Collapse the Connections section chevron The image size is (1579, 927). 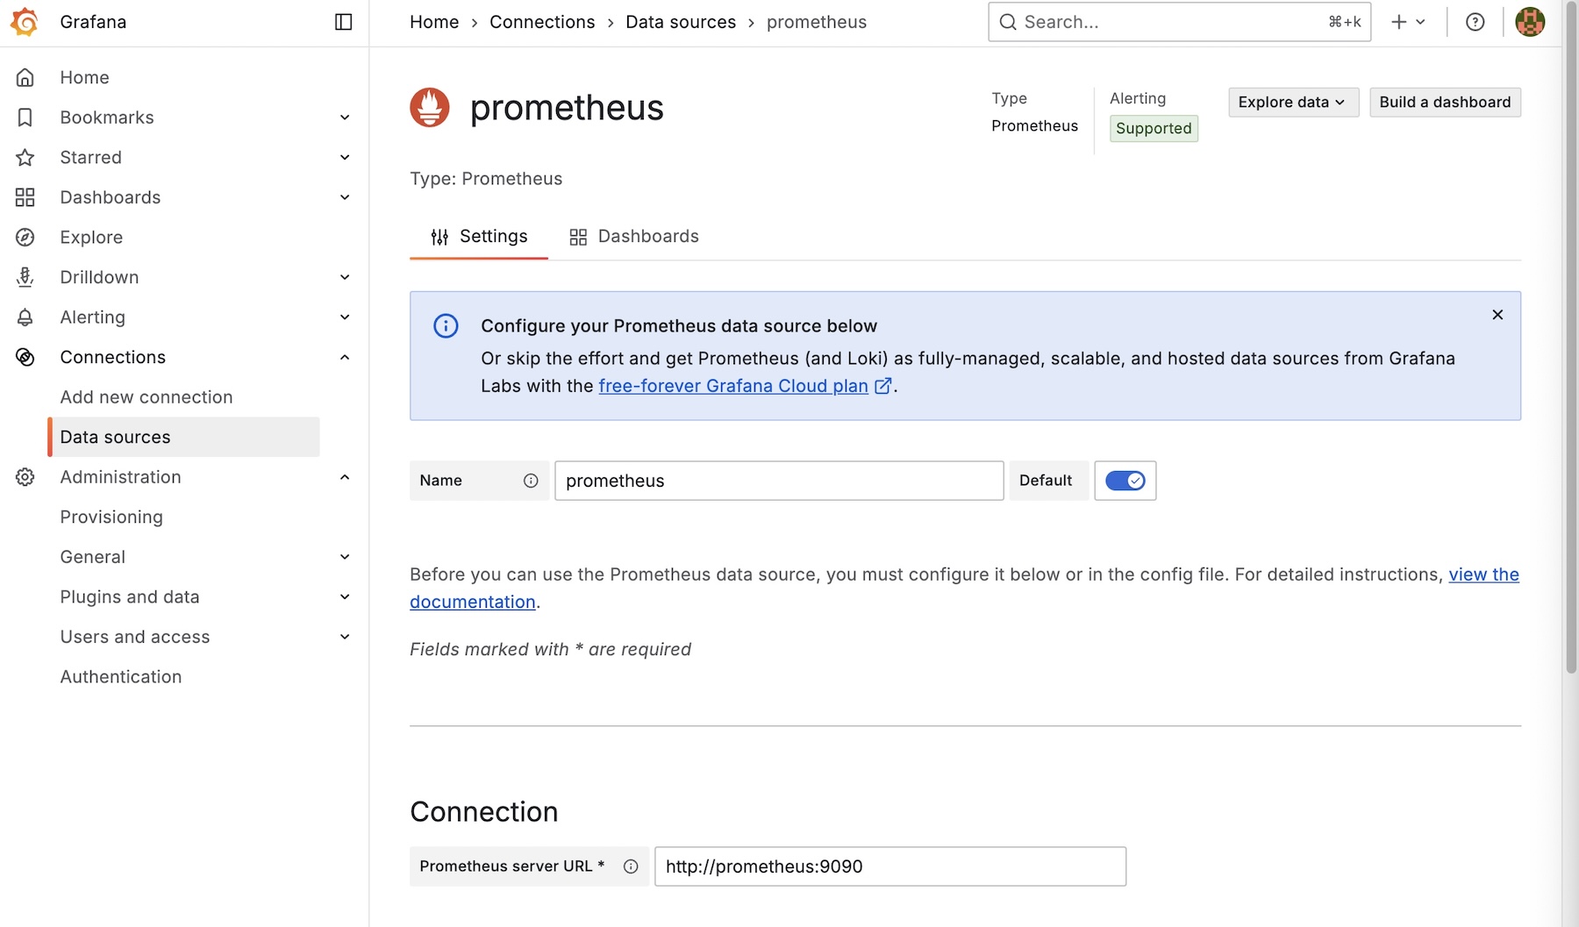(345, 358)
